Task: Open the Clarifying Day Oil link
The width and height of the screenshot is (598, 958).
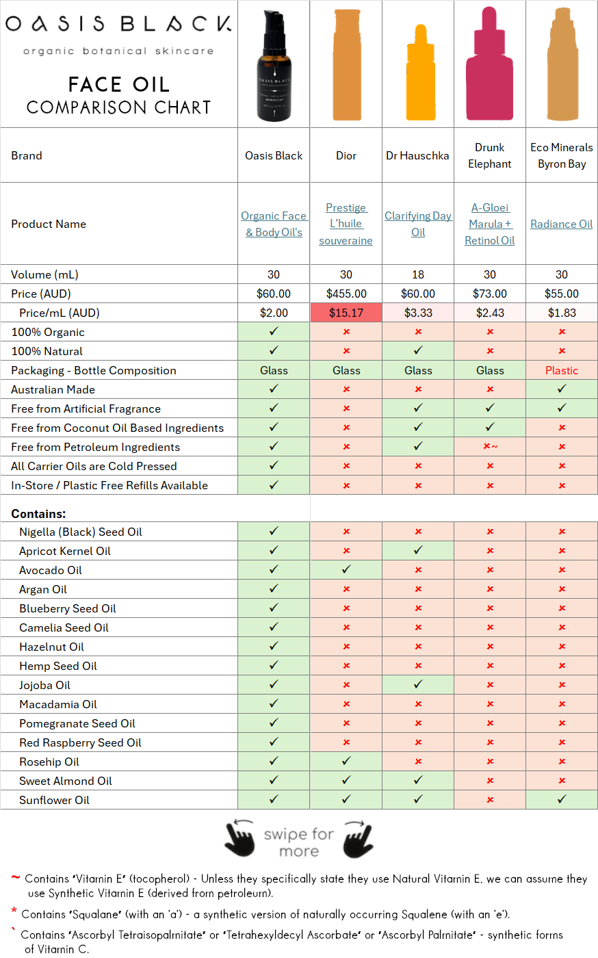Action: click(x=418, y=224)
